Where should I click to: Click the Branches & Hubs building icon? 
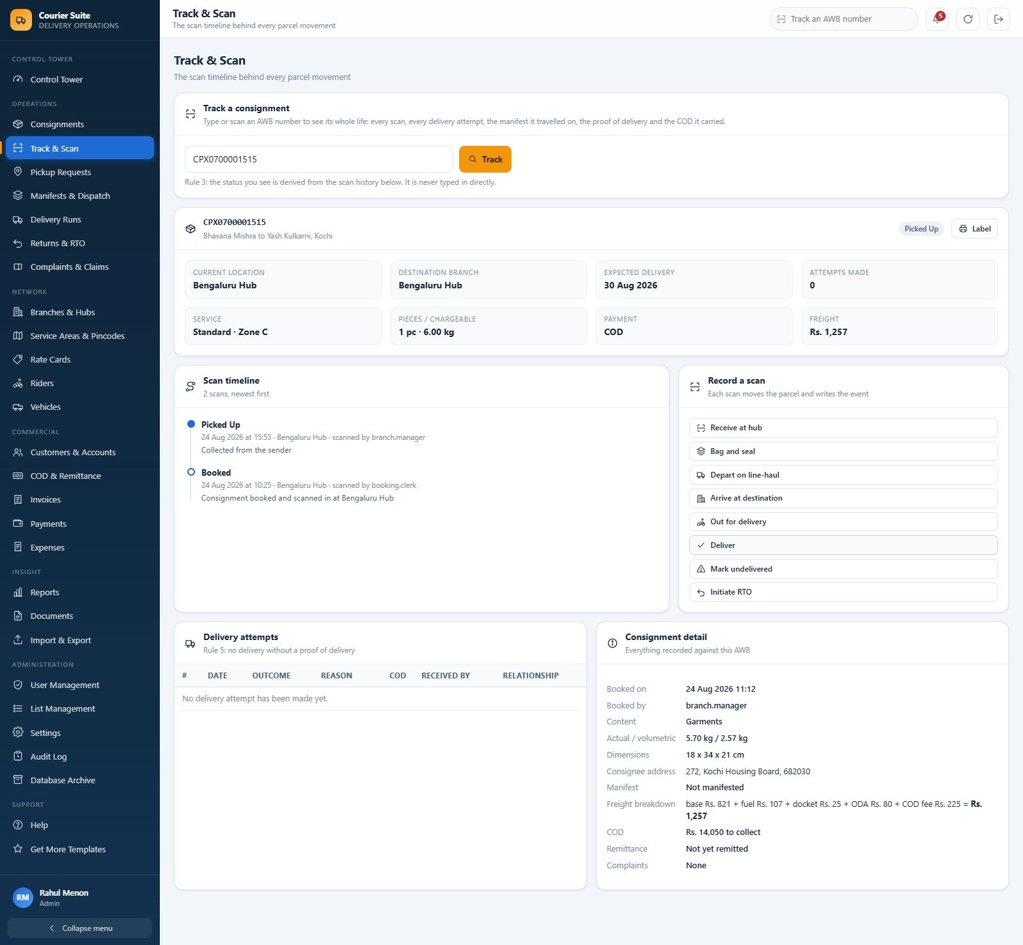click(x=18, y=312)
